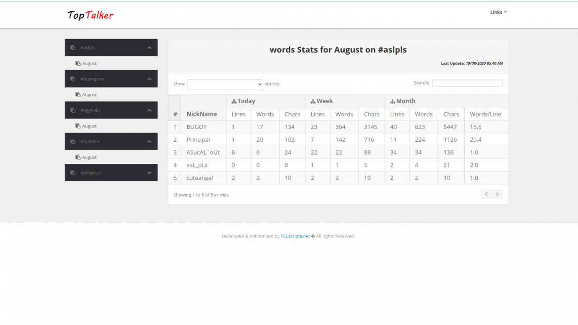Viewport: 578px width, 325px height.
Task: Click the 5447 month chars value
Action: point(450,127)
